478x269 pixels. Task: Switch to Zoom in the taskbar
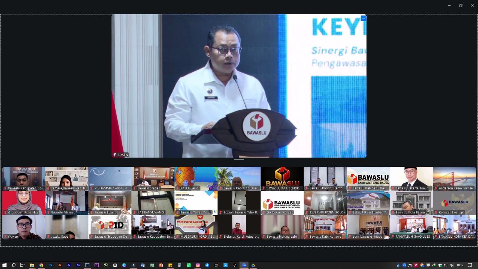[x=244, y=265]
